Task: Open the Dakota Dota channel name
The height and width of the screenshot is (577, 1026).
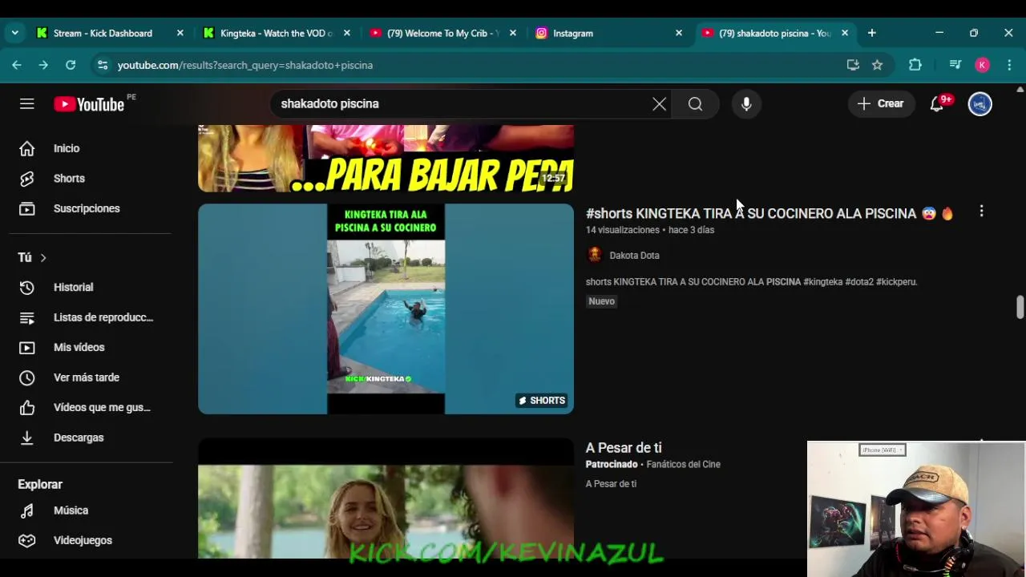Action: pos(634,256)
